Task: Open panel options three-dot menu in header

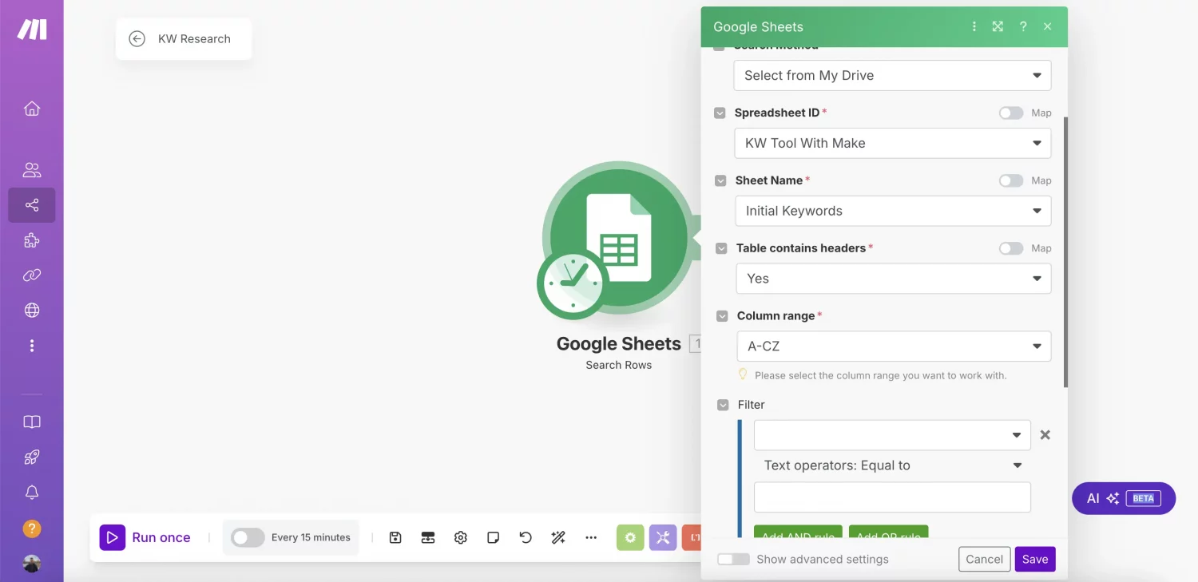Action: click(x=974, y=26)
